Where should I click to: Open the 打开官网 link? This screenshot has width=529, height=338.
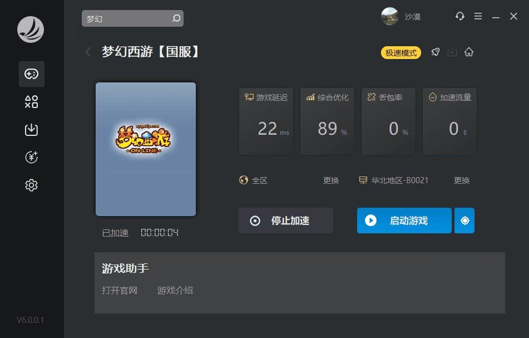(120, 290)
